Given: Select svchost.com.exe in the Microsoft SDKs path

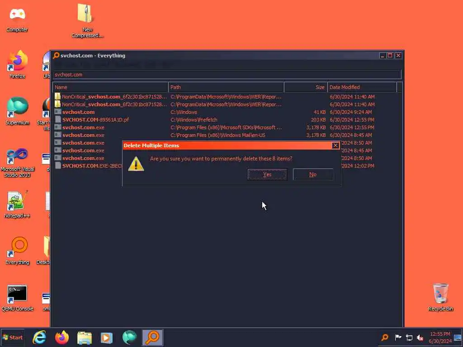Looking at the screenshot, I should (x=83, y=127).
